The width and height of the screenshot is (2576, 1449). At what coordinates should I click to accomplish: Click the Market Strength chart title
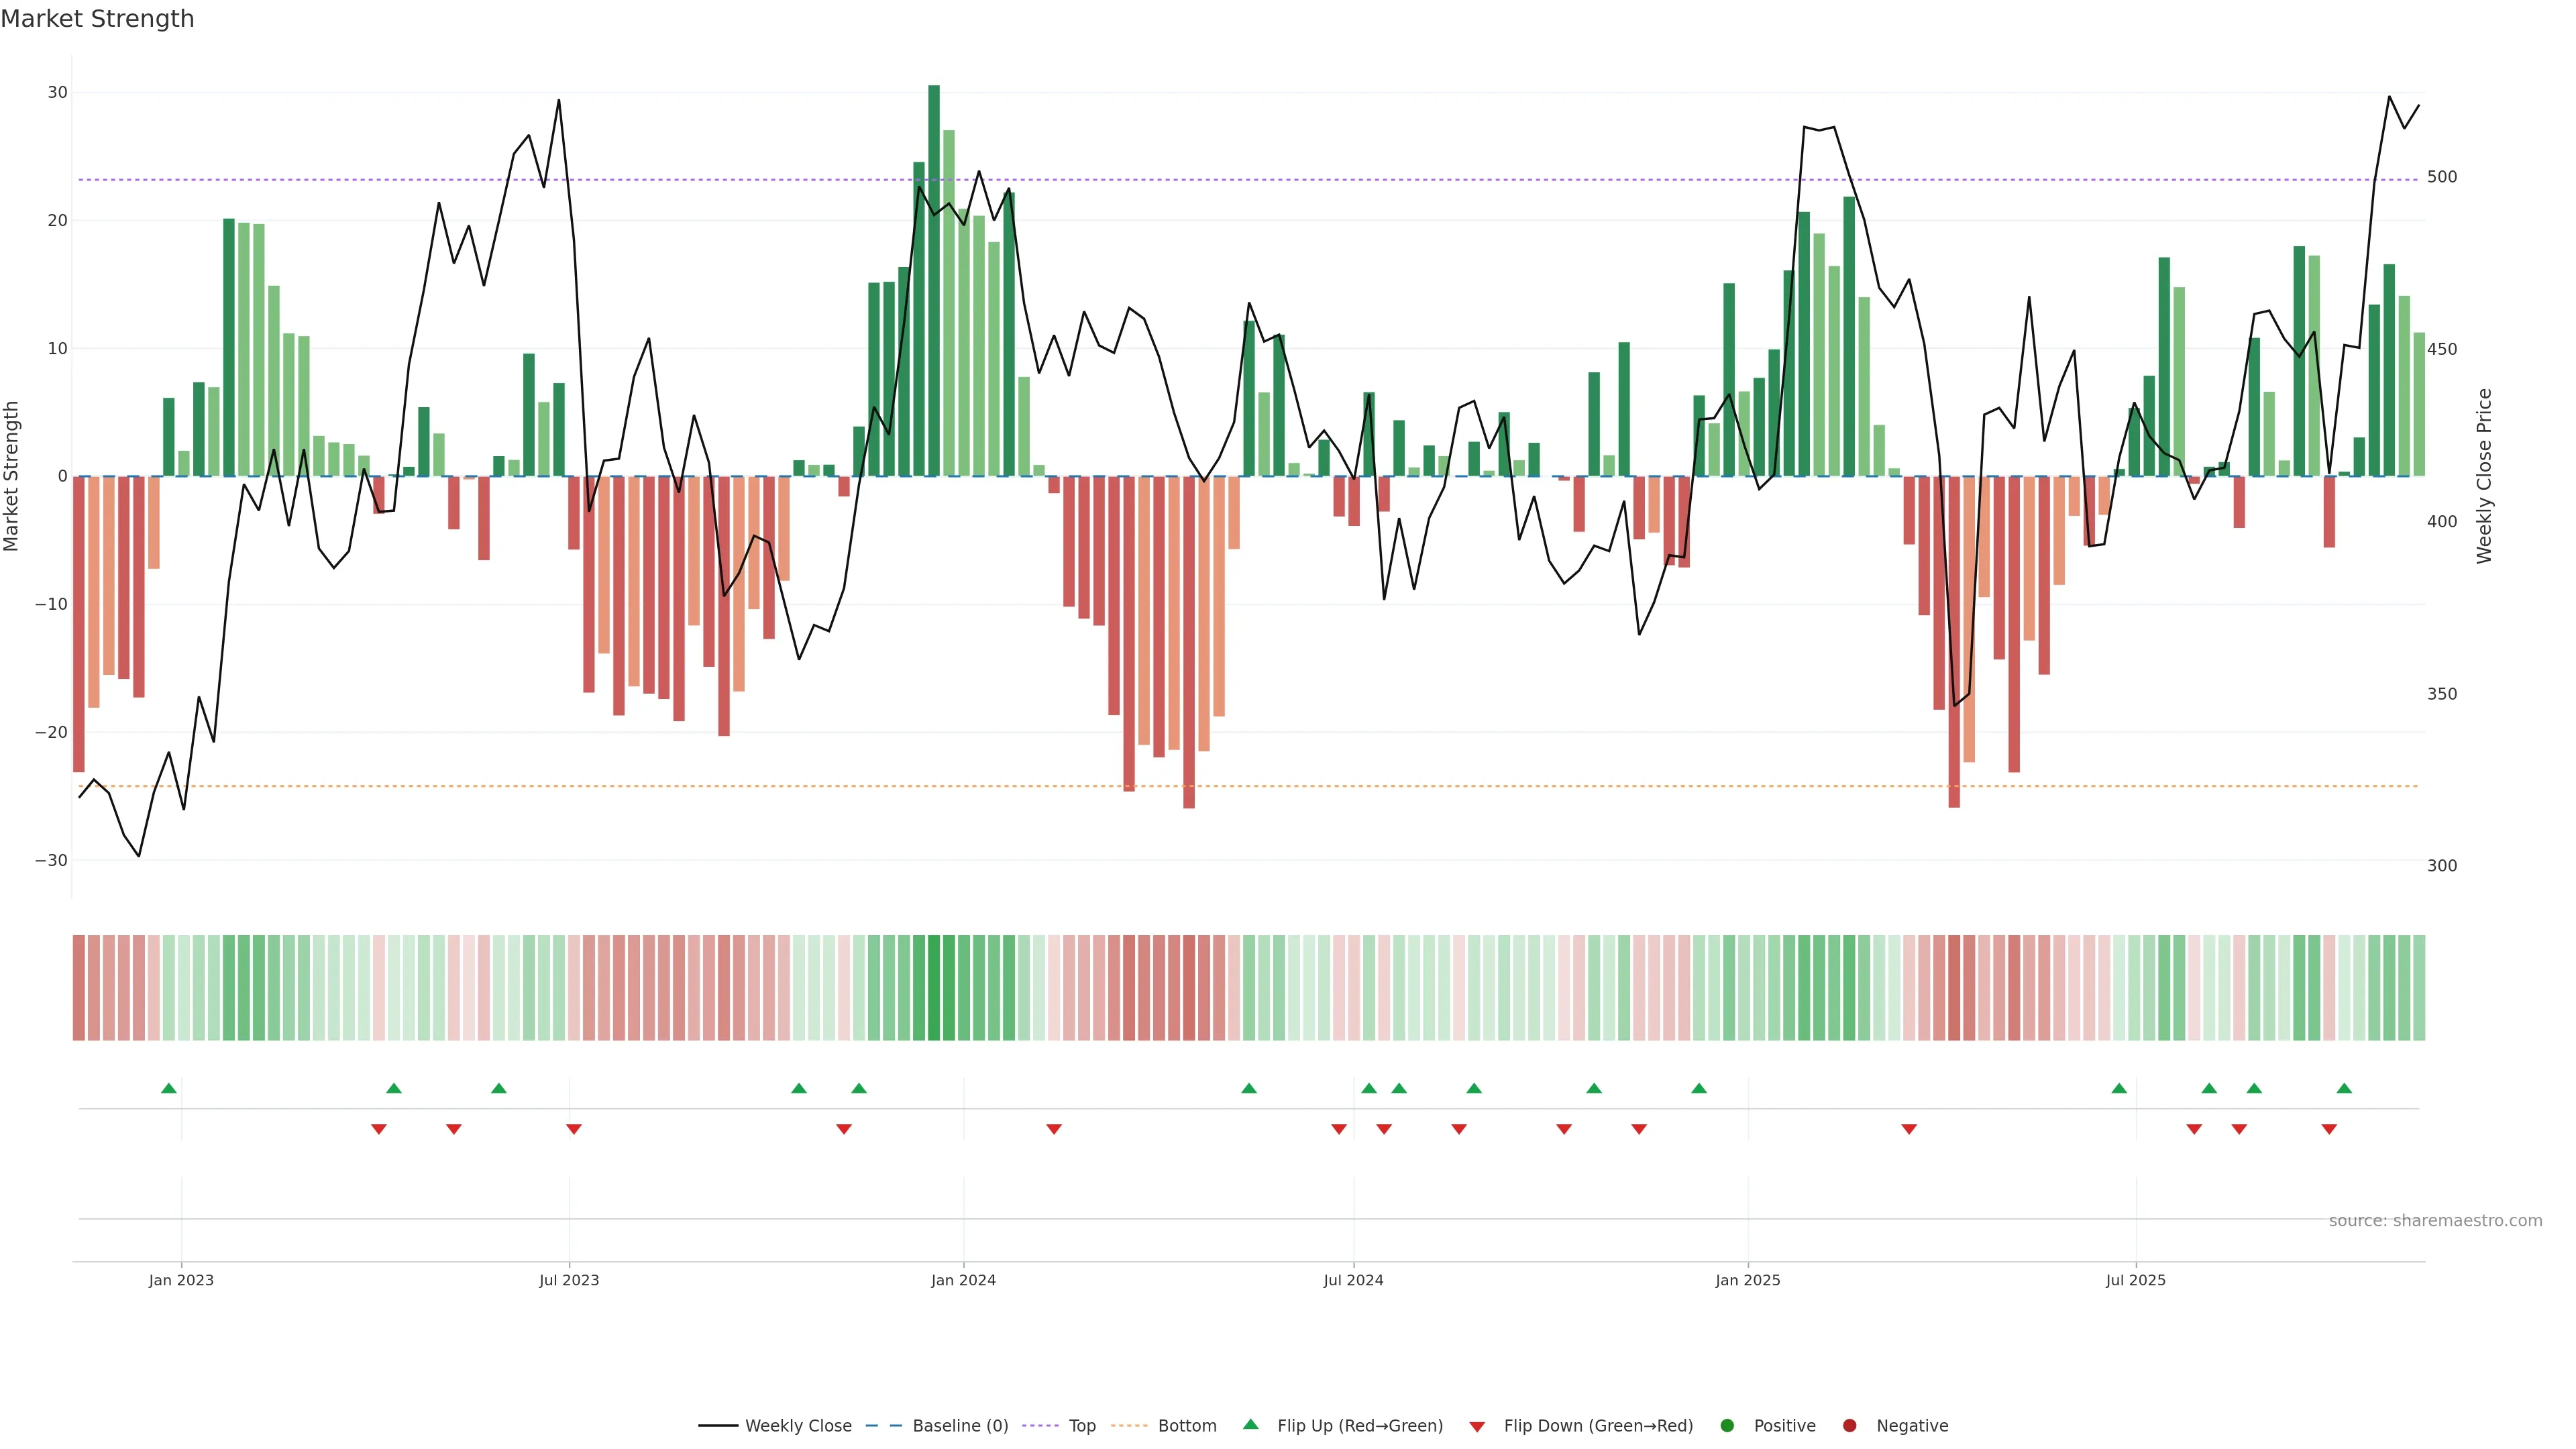tap(97, 19)
